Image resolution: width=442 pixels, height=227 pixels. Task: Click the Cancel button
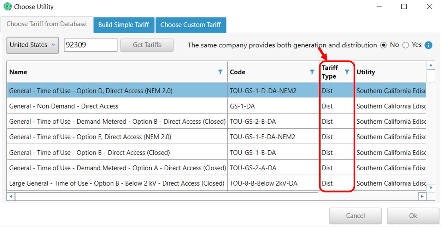click(x=355, y=216)
